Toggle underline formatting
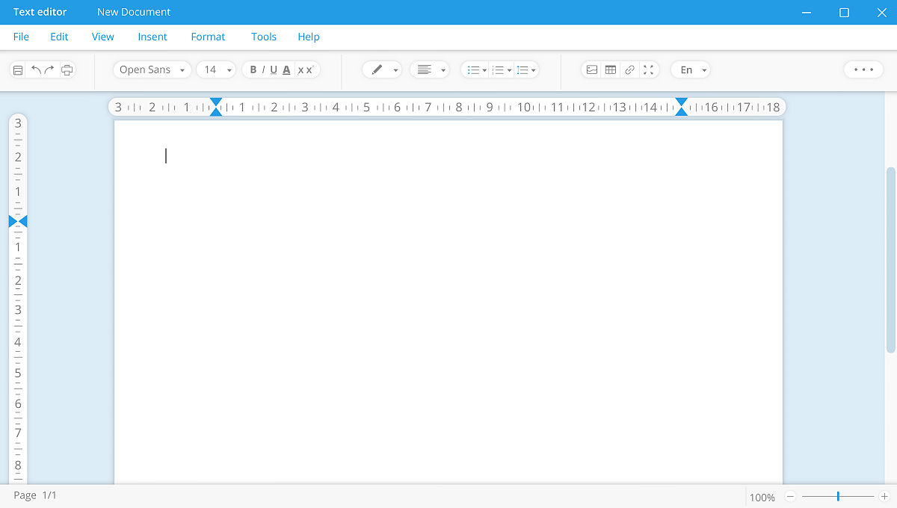The image size is (897, 508). (274, 70)
